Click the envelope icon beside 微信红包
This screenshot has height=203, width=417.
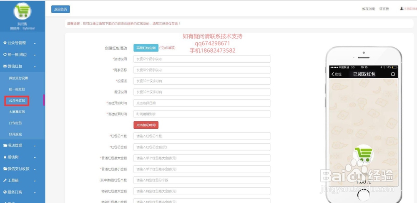(5, 66)
